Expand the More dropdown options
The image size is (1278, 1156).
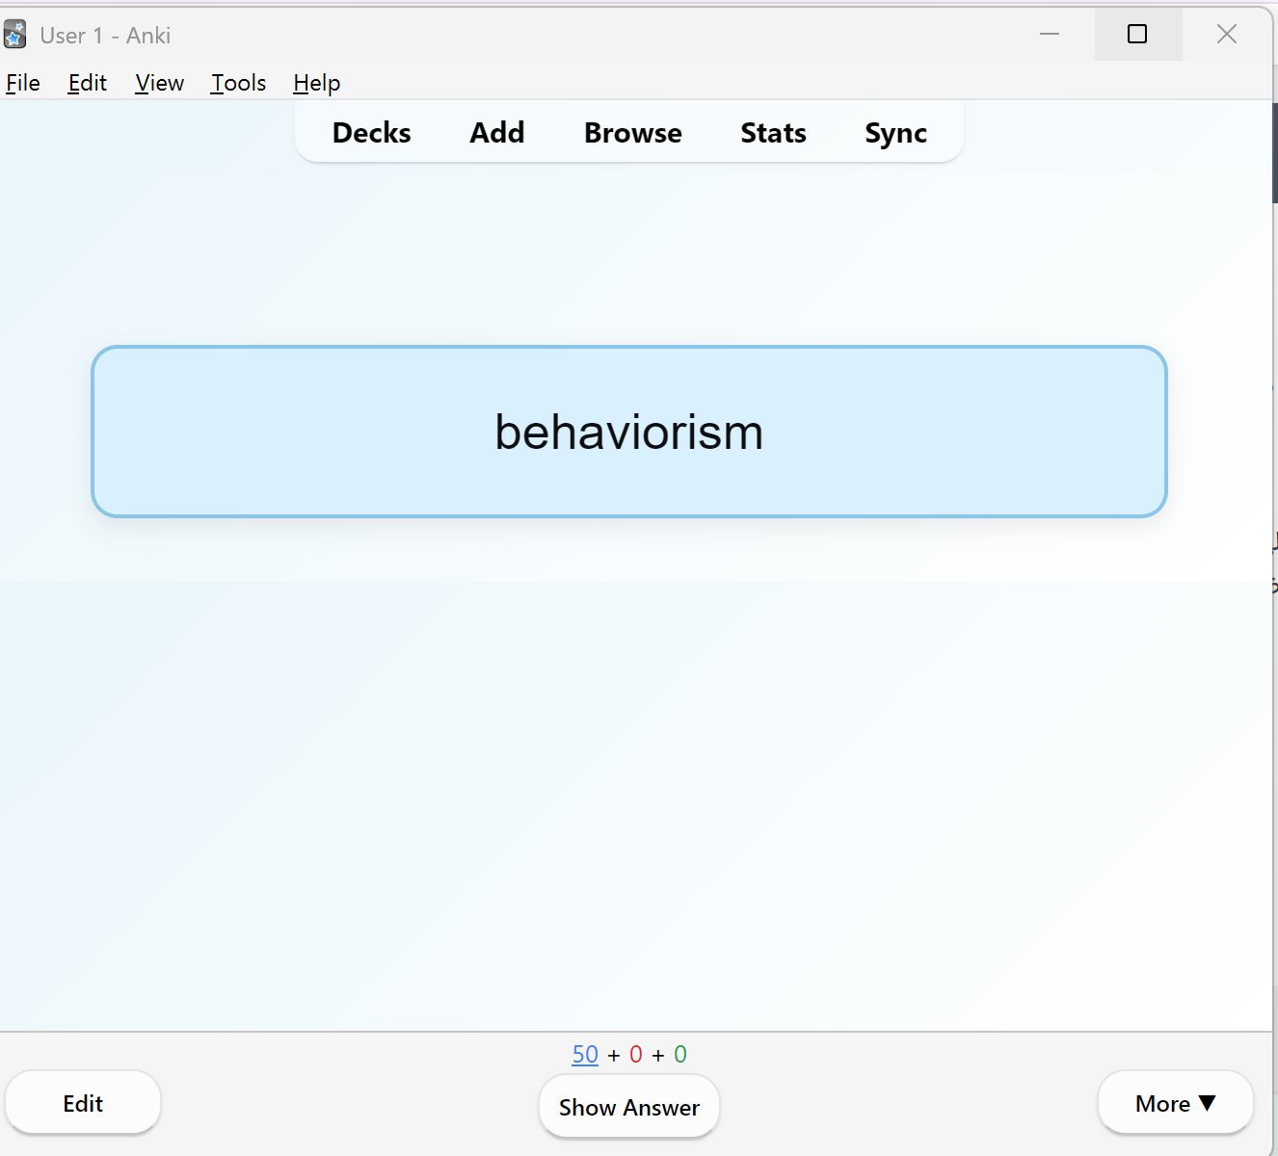click(x=1175, y=1103)
